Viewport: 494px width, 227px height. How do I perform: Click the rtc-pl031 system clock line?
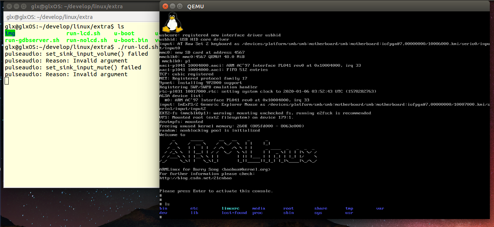tap(268, 91)
